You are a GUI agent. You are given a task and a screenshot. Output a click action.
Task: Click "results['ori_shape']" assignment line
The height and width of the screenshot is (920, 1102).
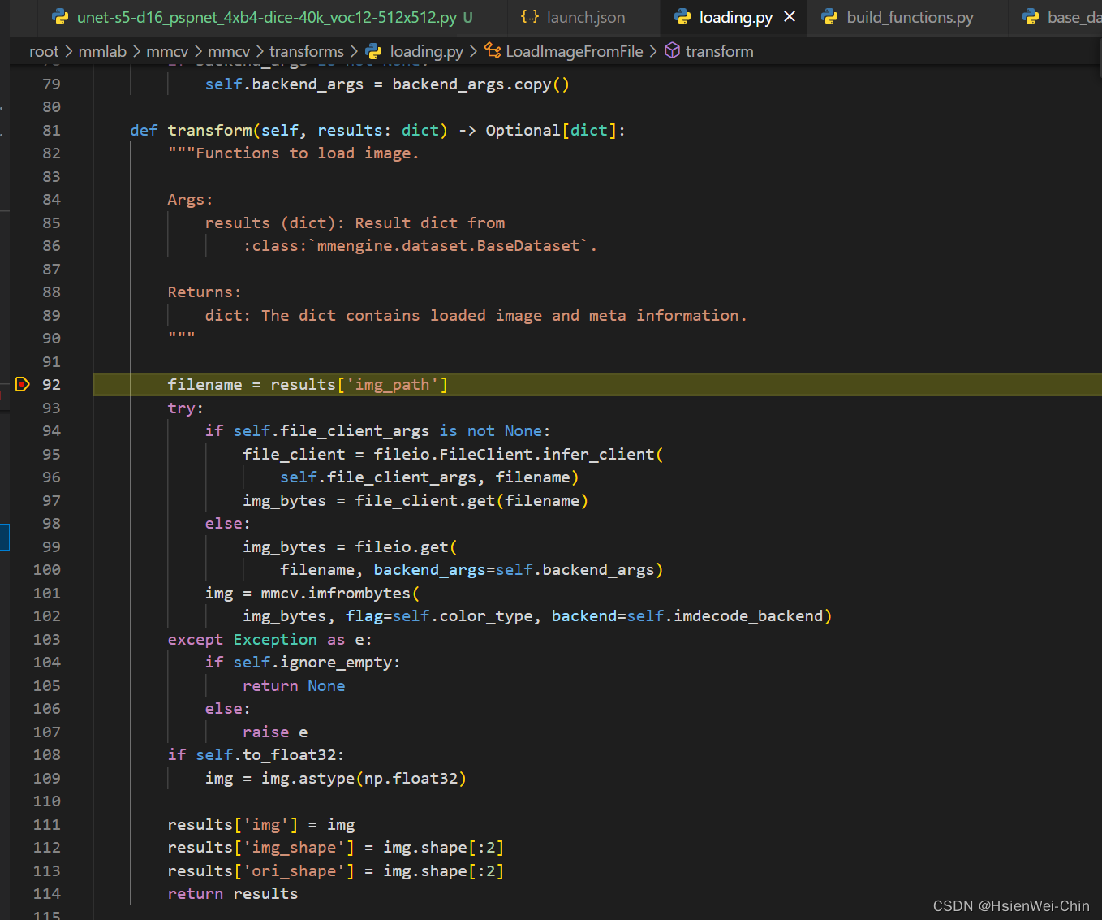(336, 870)
